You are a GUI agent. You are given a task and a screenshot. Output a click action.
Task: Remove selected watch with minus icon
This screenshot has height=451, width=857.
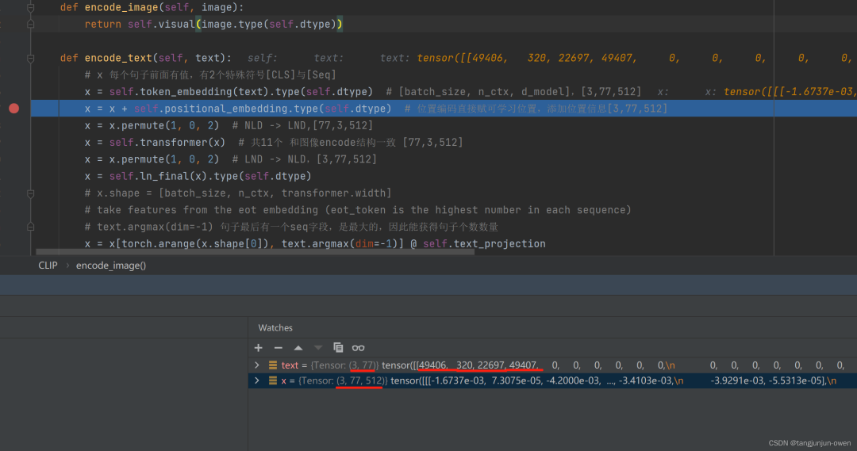click(278, 348)
